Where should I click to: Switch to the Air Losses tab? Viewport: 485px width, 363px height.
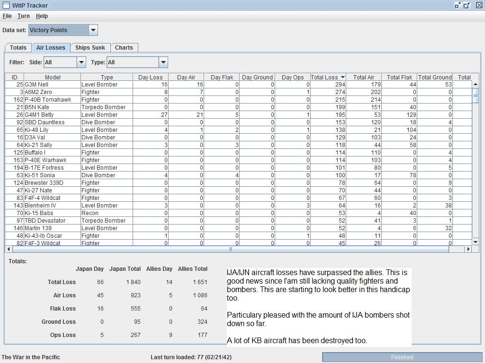point(51,48)
